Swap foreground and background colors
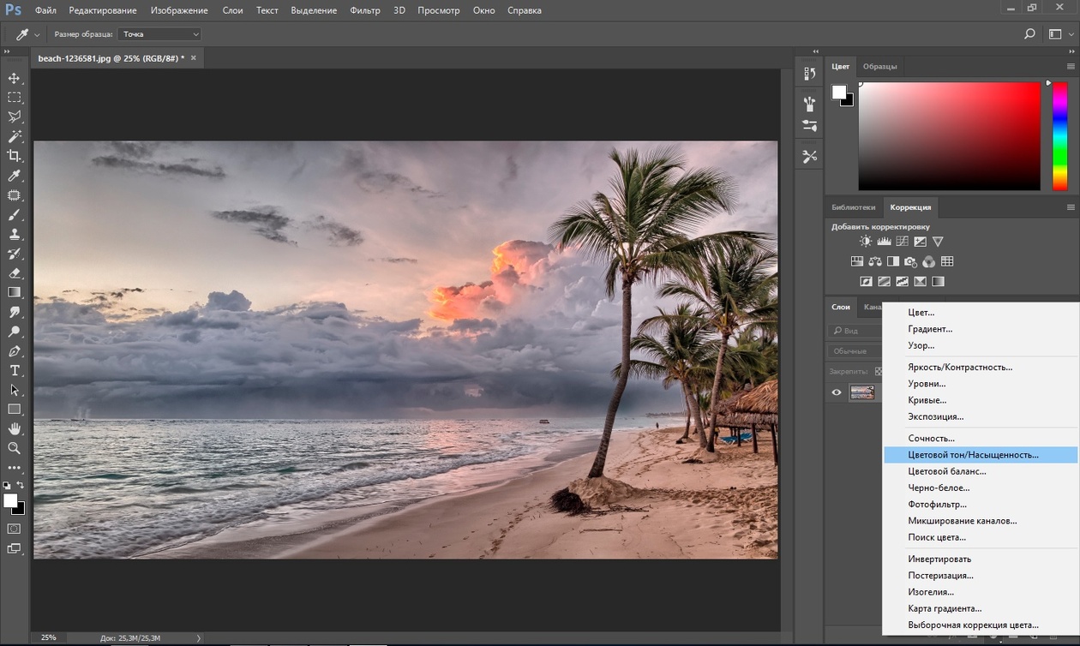Viewport: 1080px width, 646px height. coord(21,486)
